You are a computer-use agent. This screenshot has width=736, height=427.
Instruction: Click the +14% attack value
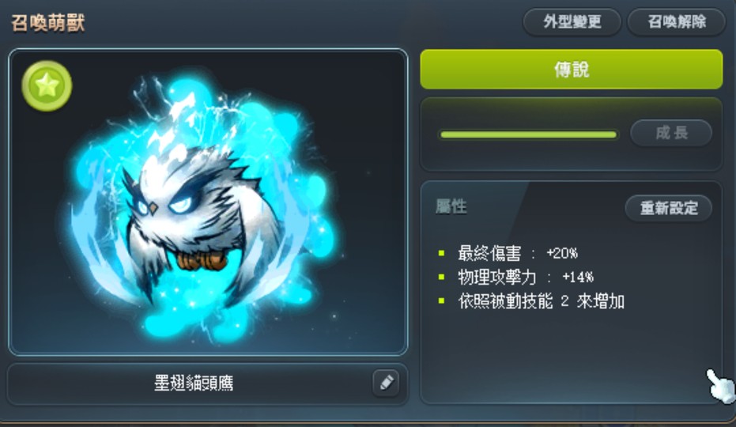tap(578, 277)
